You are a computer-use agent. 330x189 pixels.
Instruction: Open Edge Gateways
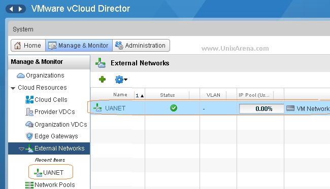coord(56,136)
